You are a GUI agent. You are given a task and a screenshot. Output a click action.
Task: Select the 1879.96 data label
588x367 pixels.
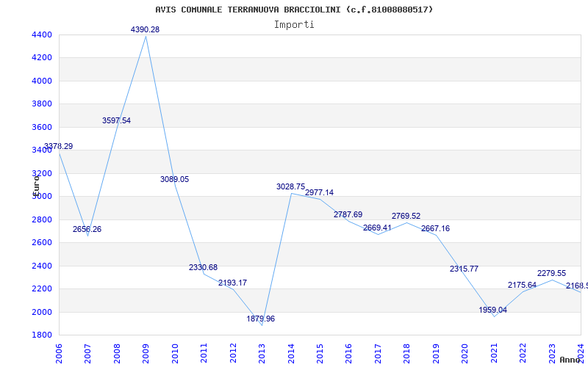click(x=261, y=319)
